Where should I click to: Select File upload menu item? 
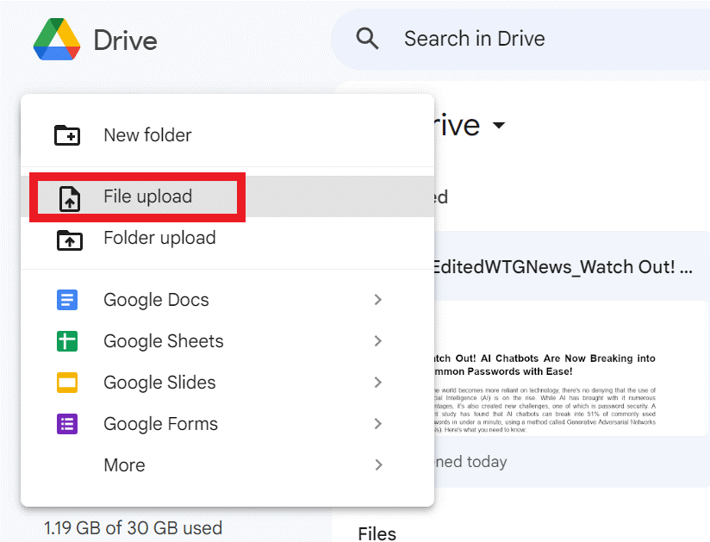[227, 196]
